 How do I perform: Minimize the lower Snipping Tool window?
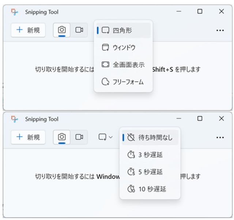pos(179,119)
